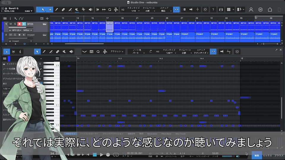
Task: Open the Impact instrument selector dropdown
Action: point(20,41)
